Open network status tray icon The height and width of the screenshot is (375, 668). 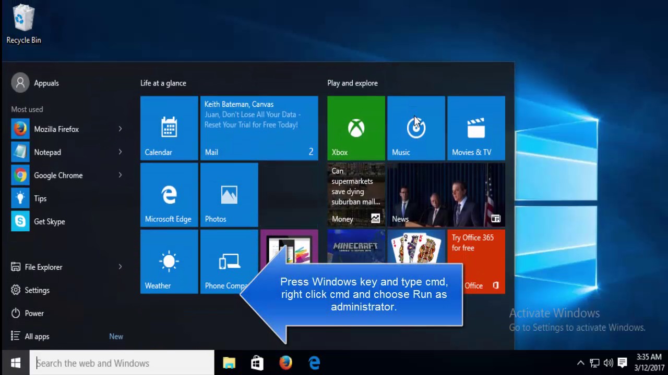click(x=594, y=363)
